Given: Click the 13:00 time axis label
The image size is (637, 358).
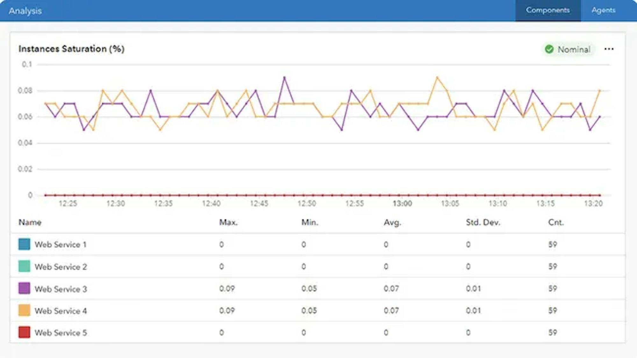Looking at the screenshot, I should point(402,203).
